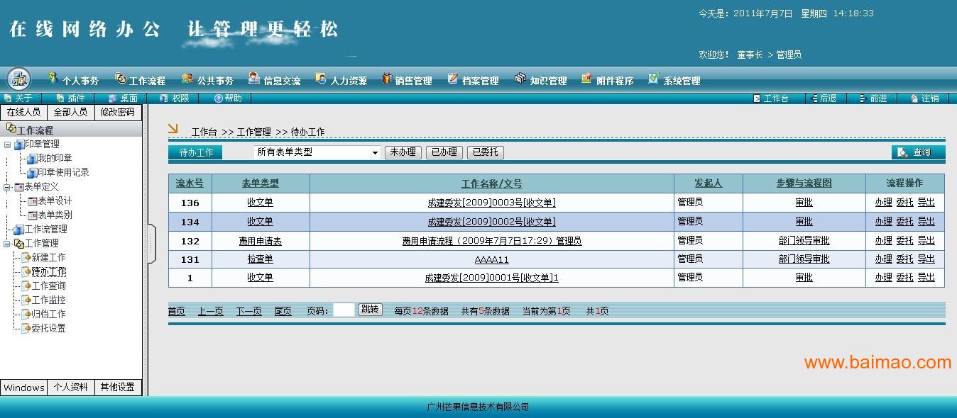Viewport: 957px width, 418px height.
Task: Go to 下一页 next page
Action: pos(249,311)
